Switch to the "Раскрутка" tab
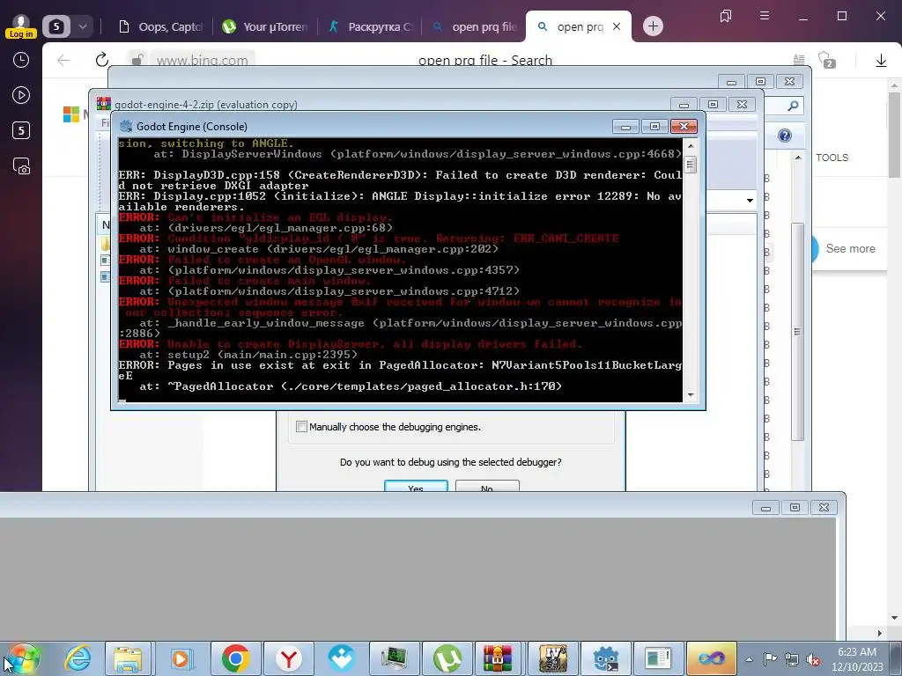Image resolution: width=902 pixels, height=676 pixels. click(371, 26)
